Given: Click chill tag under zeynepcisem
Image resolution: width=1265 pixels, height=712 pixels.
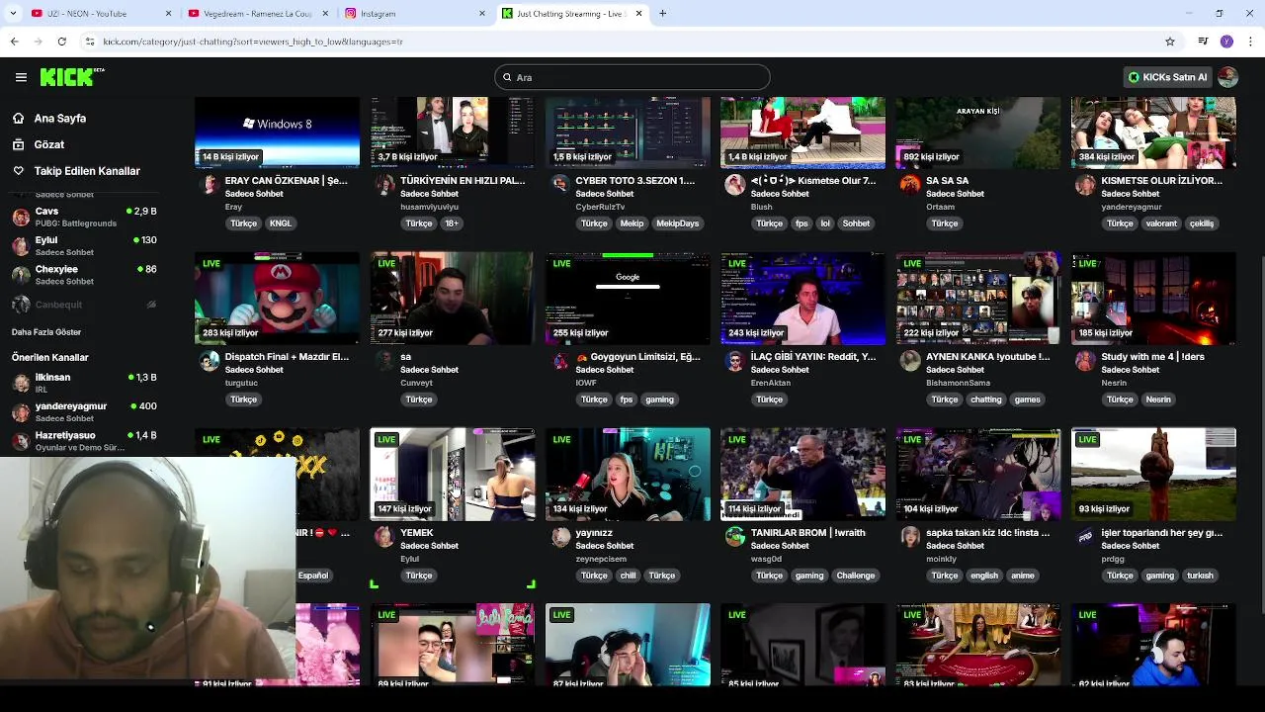Looking at the screenshot, I should coord(629,576).
